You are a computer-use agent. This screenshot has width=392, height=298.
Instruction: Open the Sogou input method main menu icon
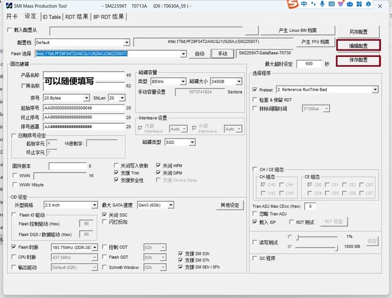tap(293, 5)
